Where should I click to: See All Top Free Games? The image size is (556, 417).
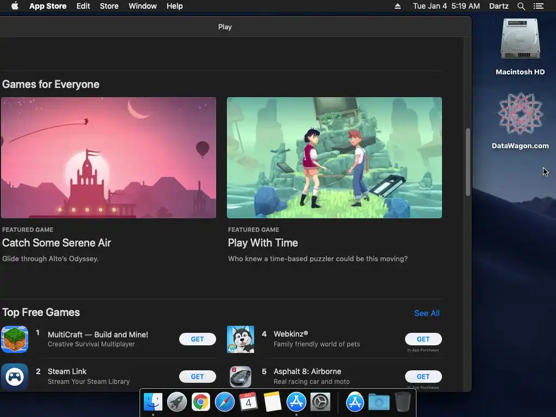[x=427, y=313]
